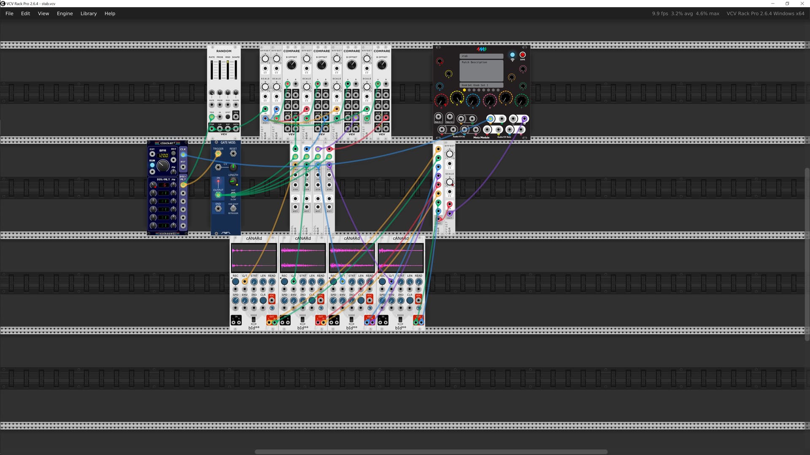Open the Library menu
Image resolution: width=810 pixels, height=455 pixels.
89,13
